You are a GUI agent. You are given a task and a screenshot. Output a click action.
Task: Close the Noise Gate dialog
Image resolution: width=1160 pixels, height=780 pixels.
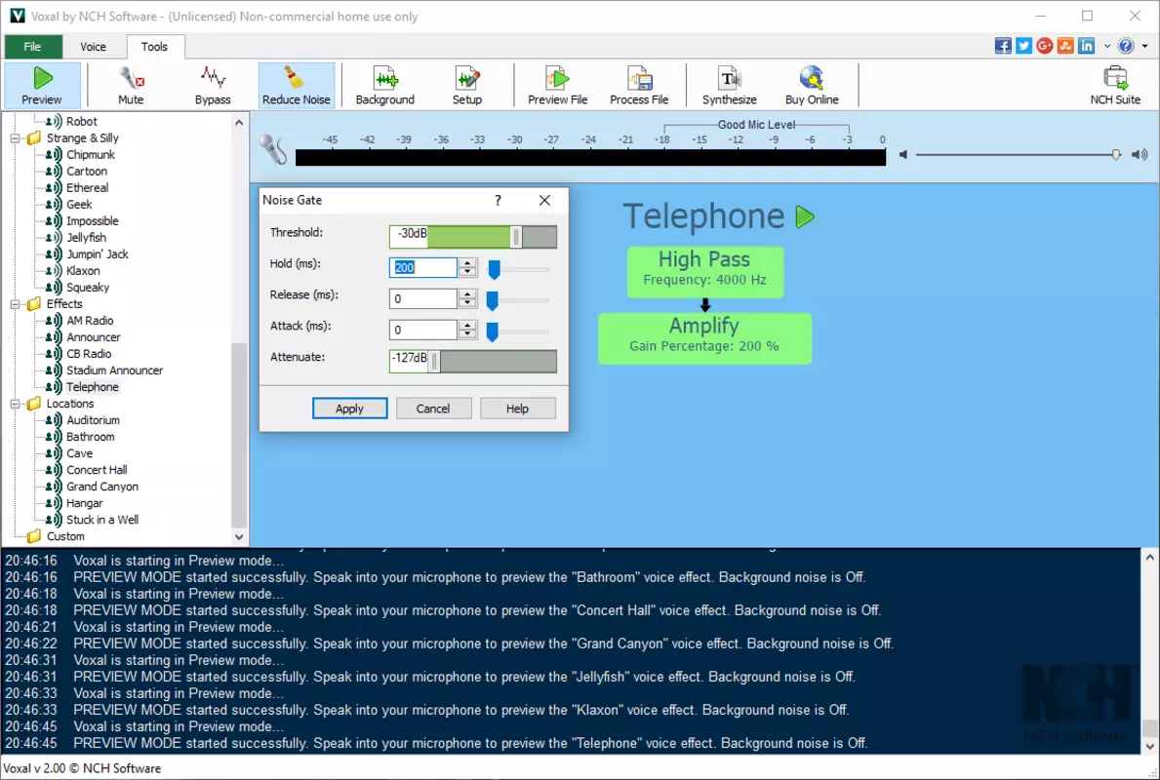pos(544,200)
